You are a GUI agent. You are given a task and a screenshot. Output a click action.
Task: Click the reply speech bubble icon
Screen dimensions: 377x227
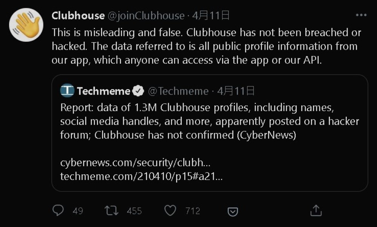coord(58,210)
